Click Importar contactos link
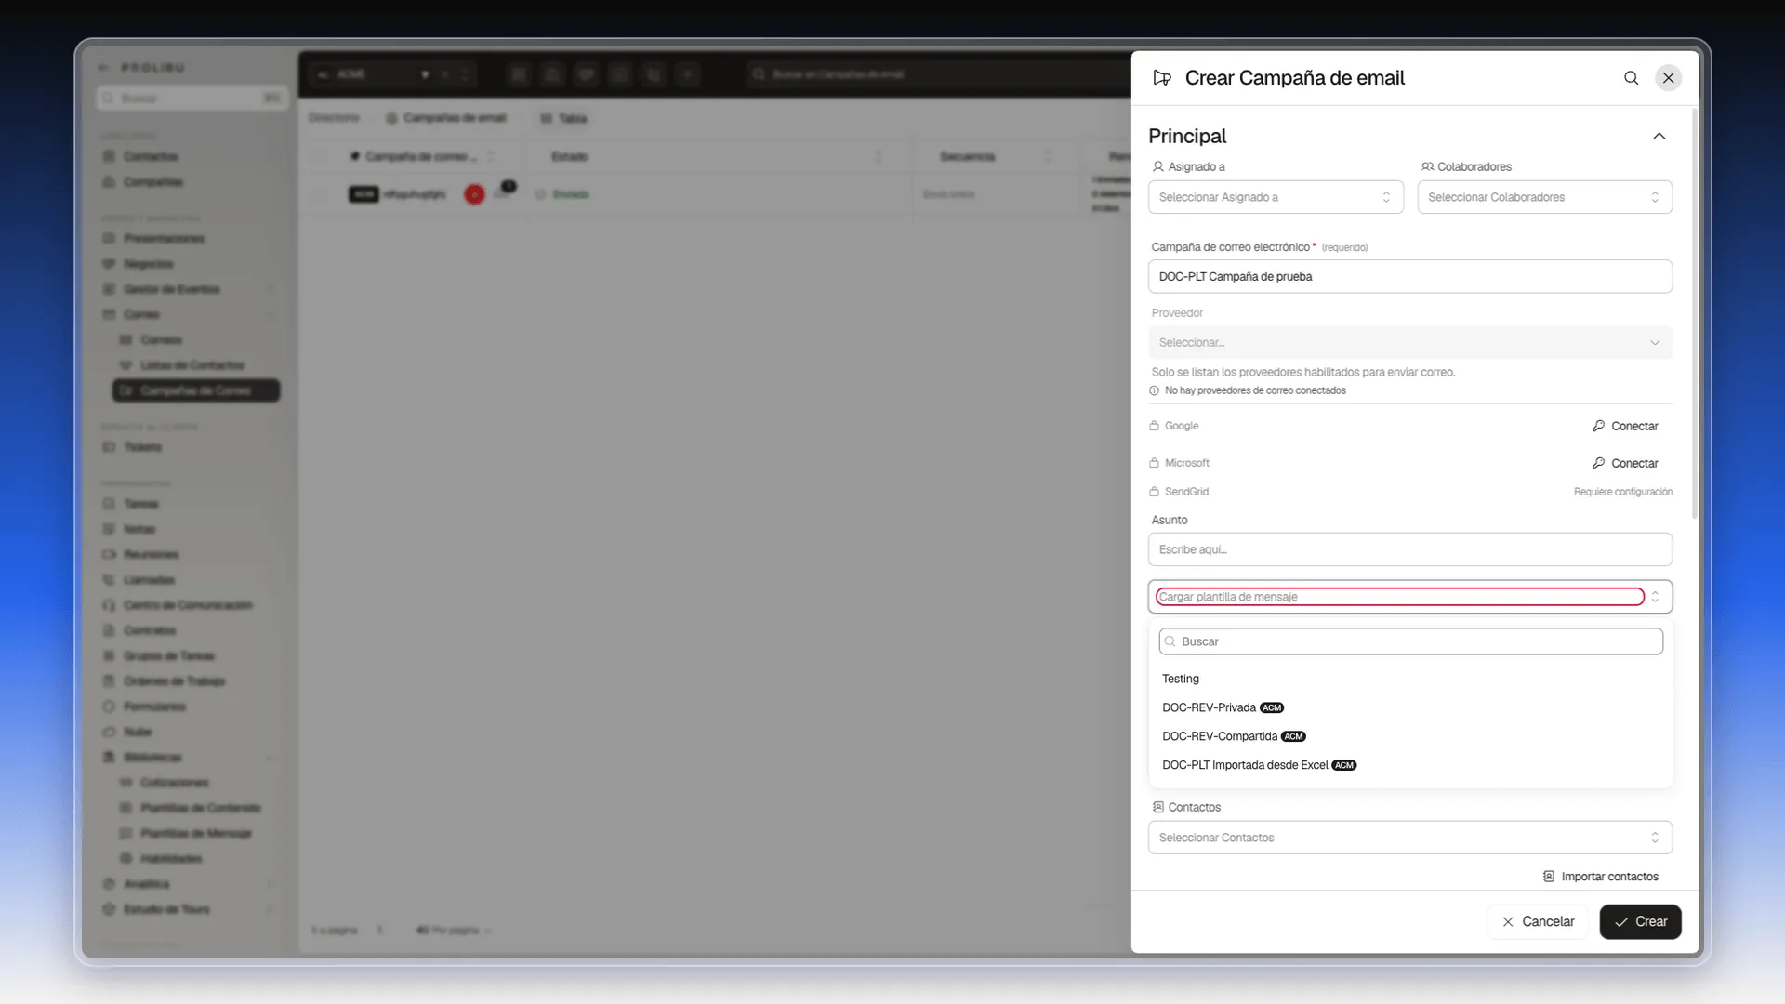 [1601, 877]
